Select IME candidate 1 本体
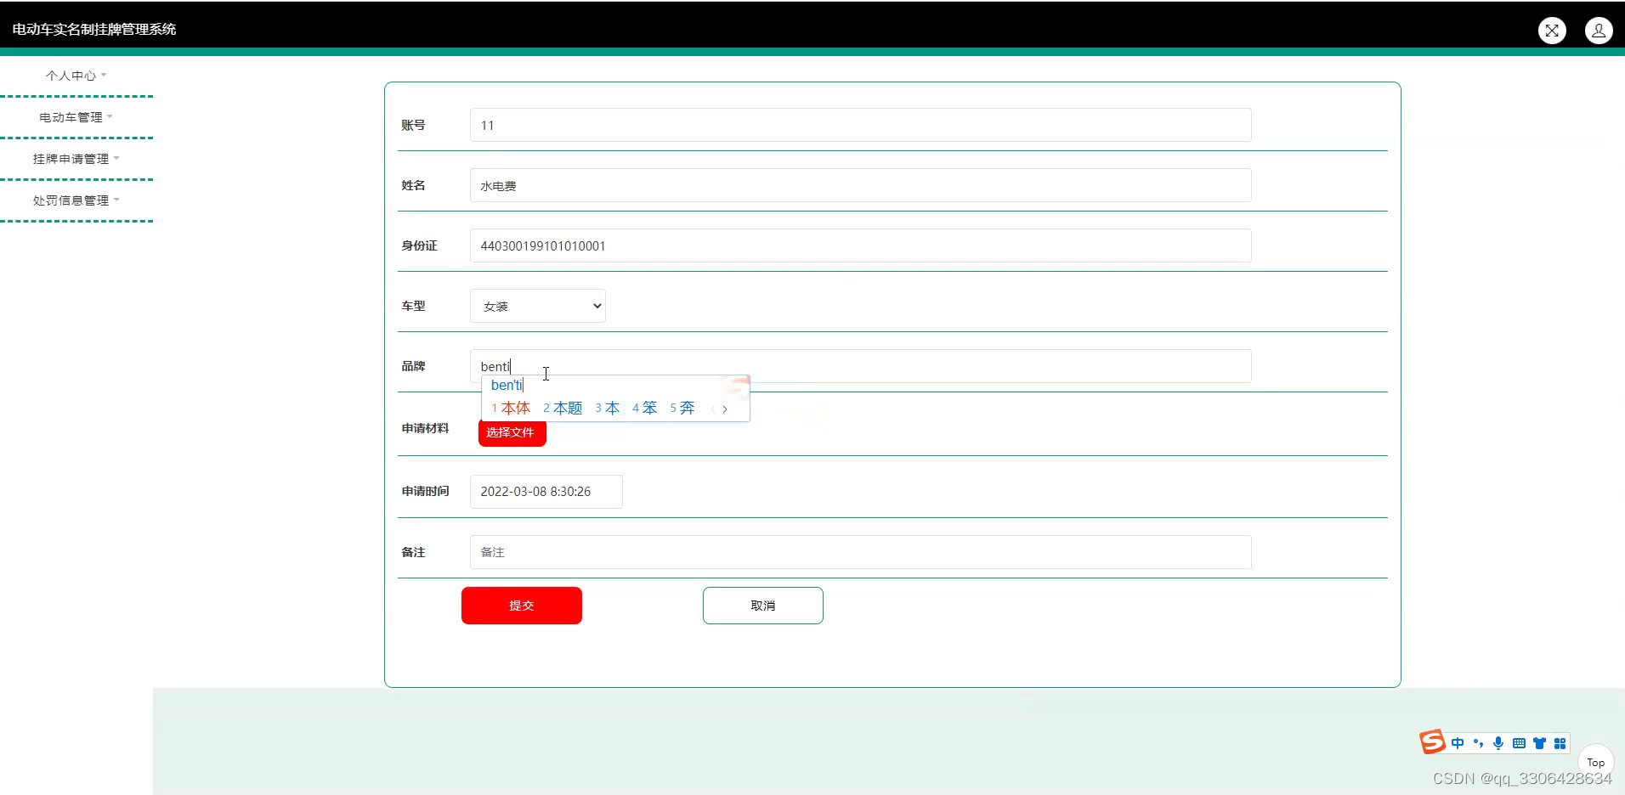This screenshot has height=795, width=1625. (x=511, y=409)
